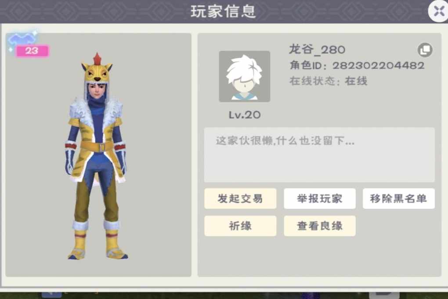
Task: Click the 角色ID number 282302204482
Action: click(378, 65)
